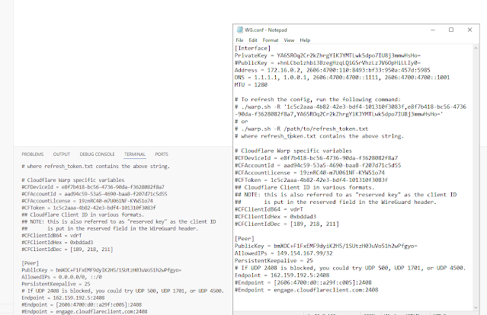Click the #CFDeviceId line in Notepad
This screenshot has width=487, height=315.
pos(316,158)
